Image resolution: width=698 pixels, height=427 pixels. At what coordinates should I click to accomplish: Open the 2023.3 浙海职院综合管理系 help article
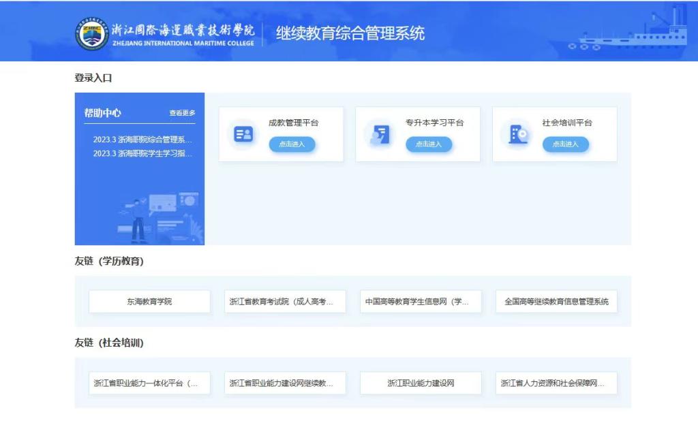pos(142,139)
